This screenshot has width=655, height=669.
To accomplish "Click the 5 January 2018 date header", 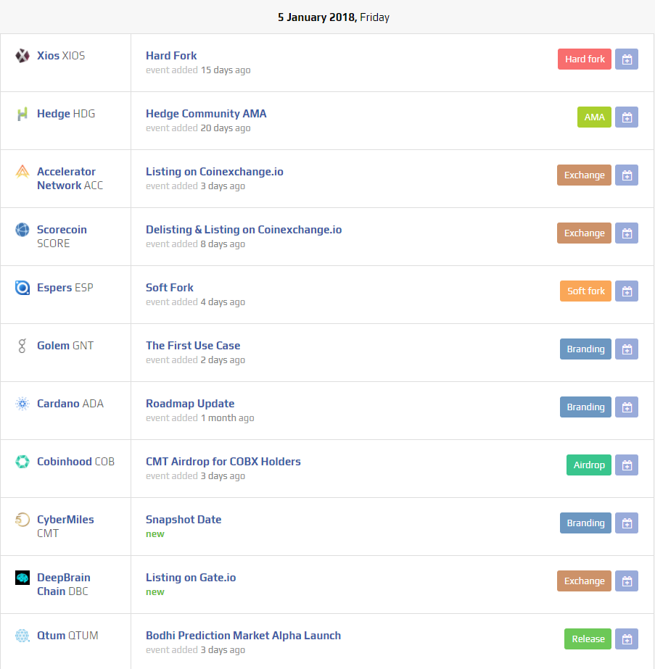I will pos(334,17).
